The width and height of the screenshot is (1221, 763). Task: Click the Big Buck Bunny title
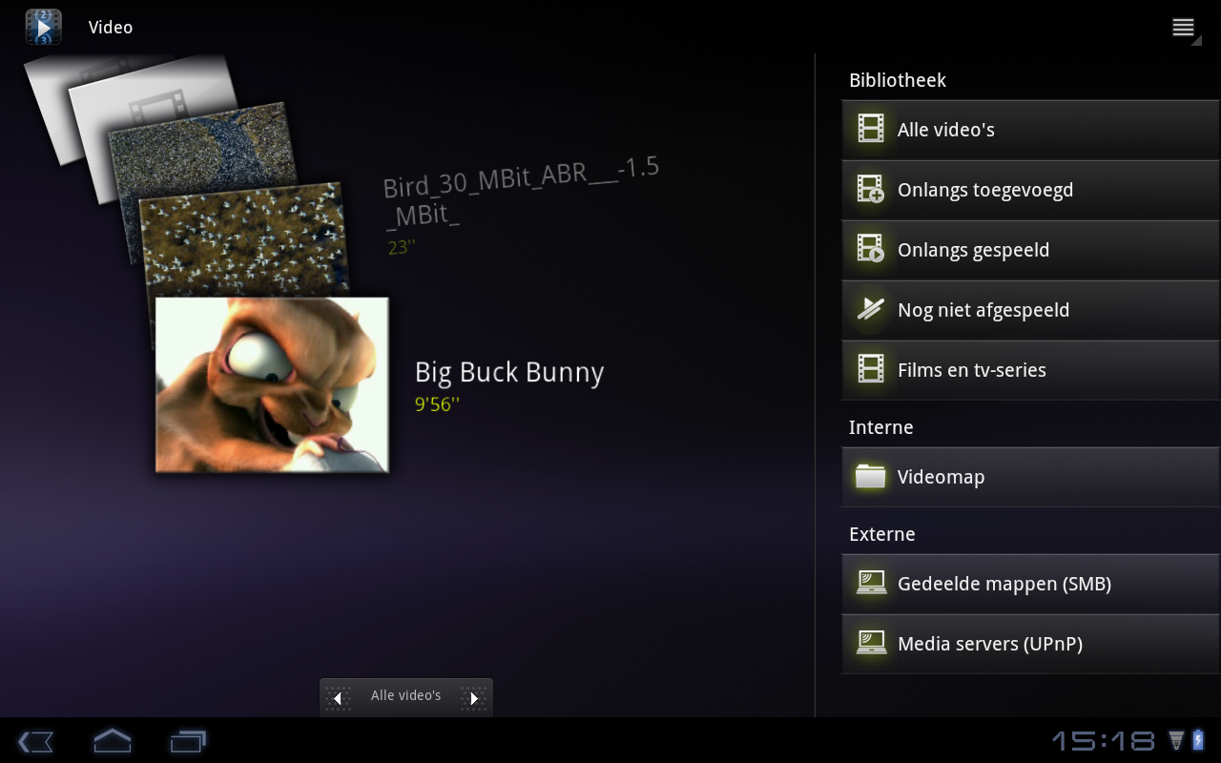coord(509,373)
